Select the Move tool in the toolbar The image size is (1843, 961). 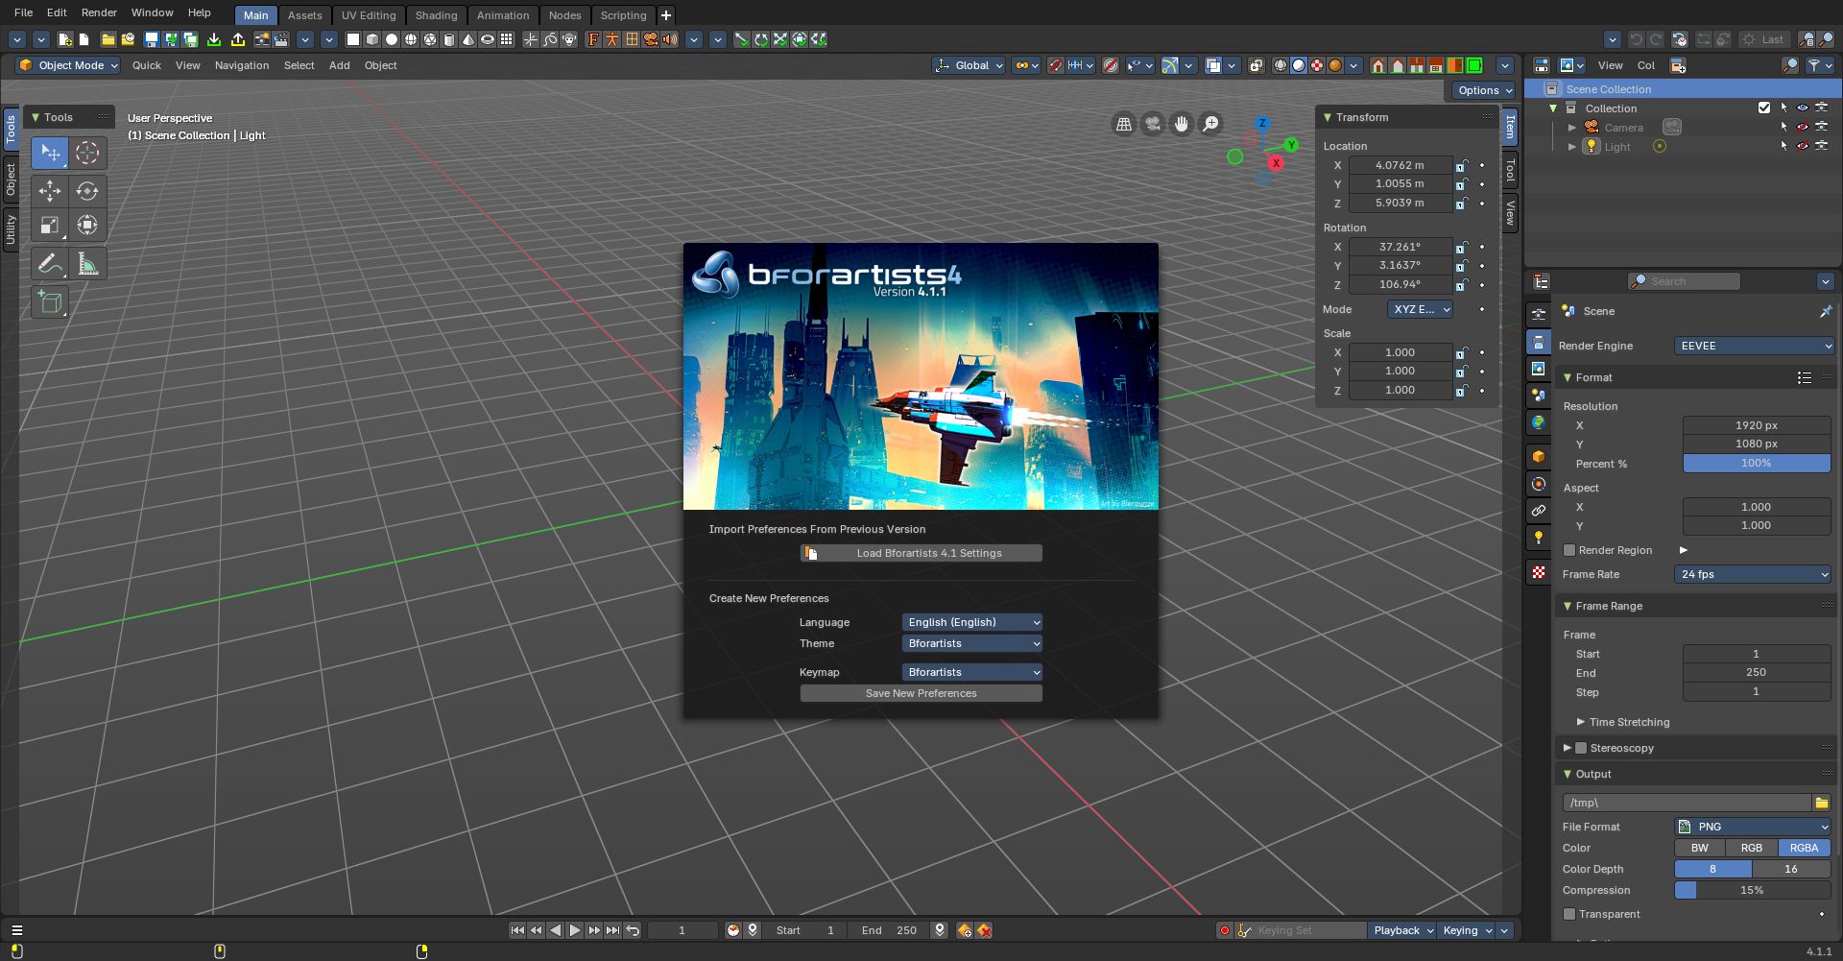tap(49, 192)
